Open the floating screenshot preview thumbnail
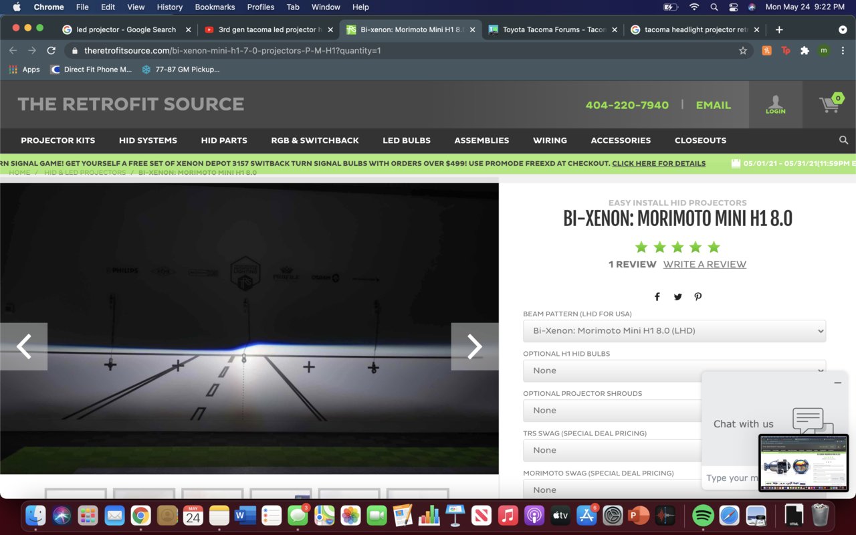The width and height of the screenshot is (856, 535). [803, 463]
